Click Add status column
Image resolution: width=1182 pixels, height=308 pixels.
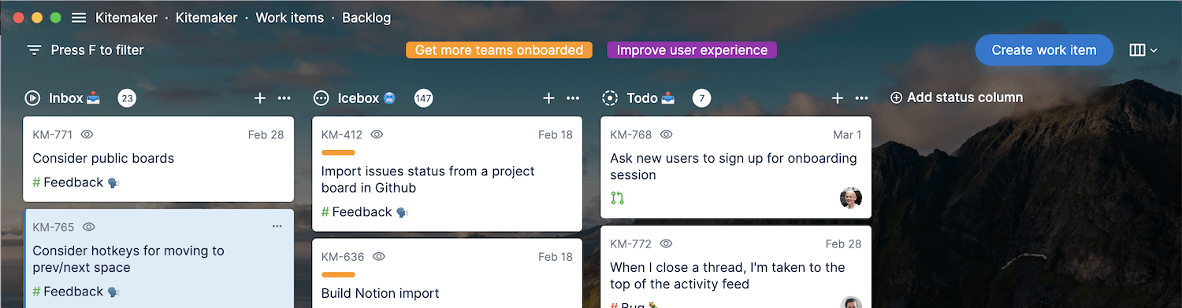(957, 97)
